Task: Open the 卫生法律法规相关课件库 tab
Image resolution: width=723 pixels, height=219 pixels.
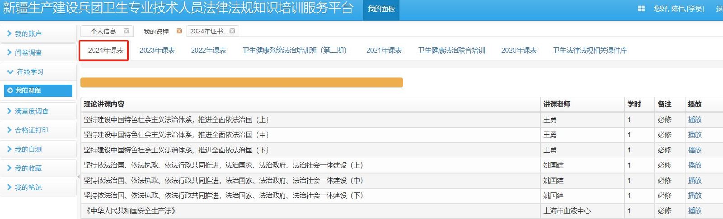Action: 590,50
